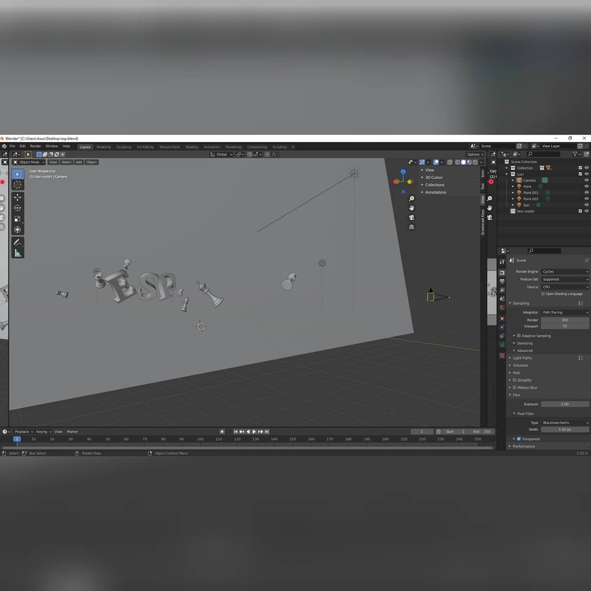Click the timeline Keying button
This screenshot has height=591, width=591.
tap(43, 431)
